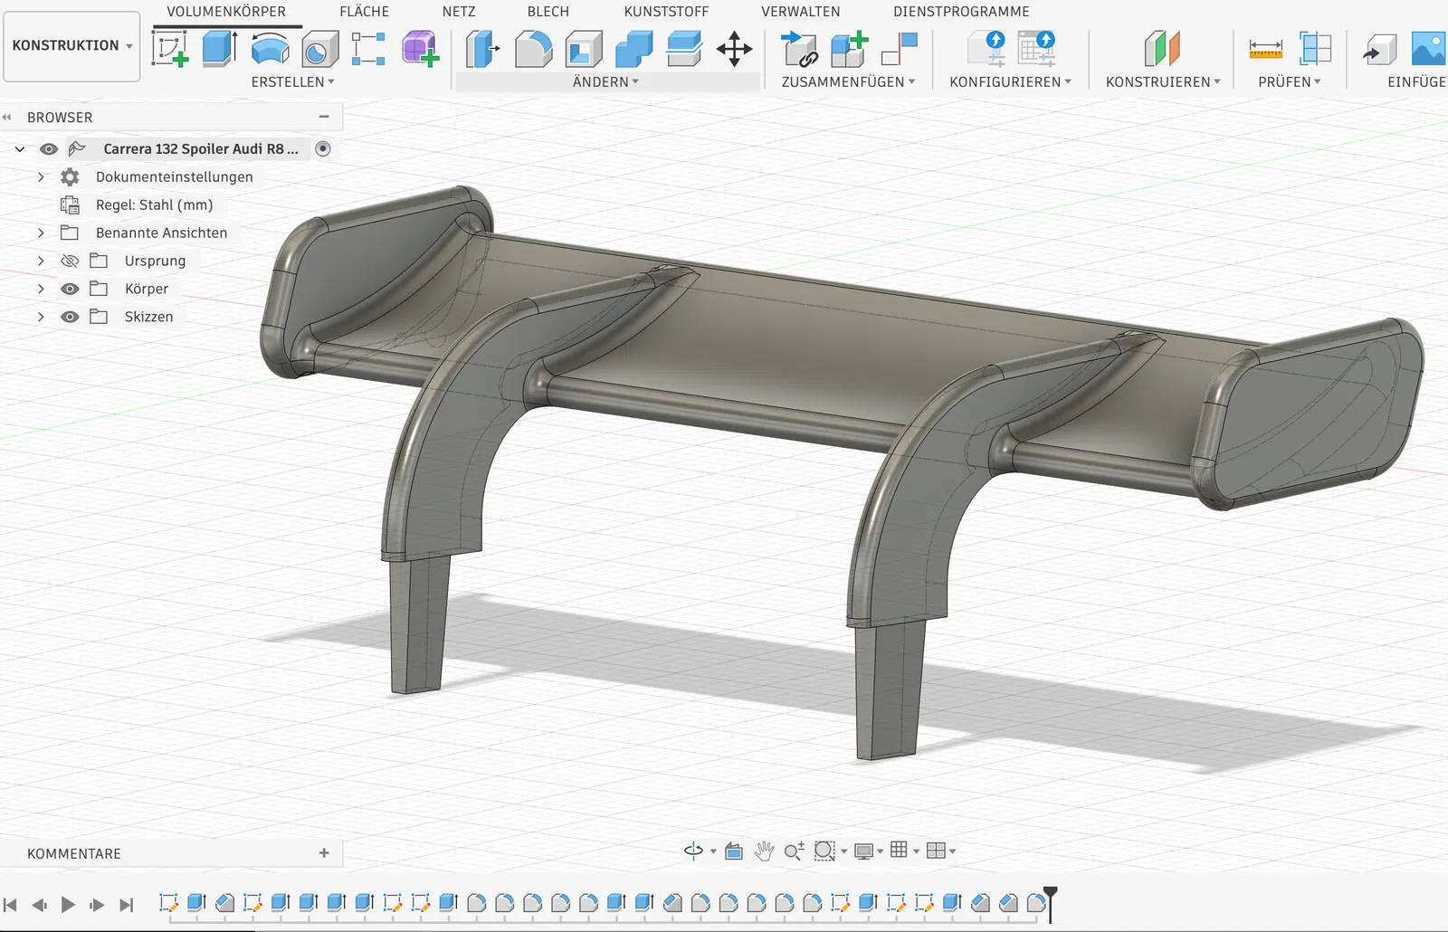
Task: Switch to the Fläche tab
Action: [364, 12]
